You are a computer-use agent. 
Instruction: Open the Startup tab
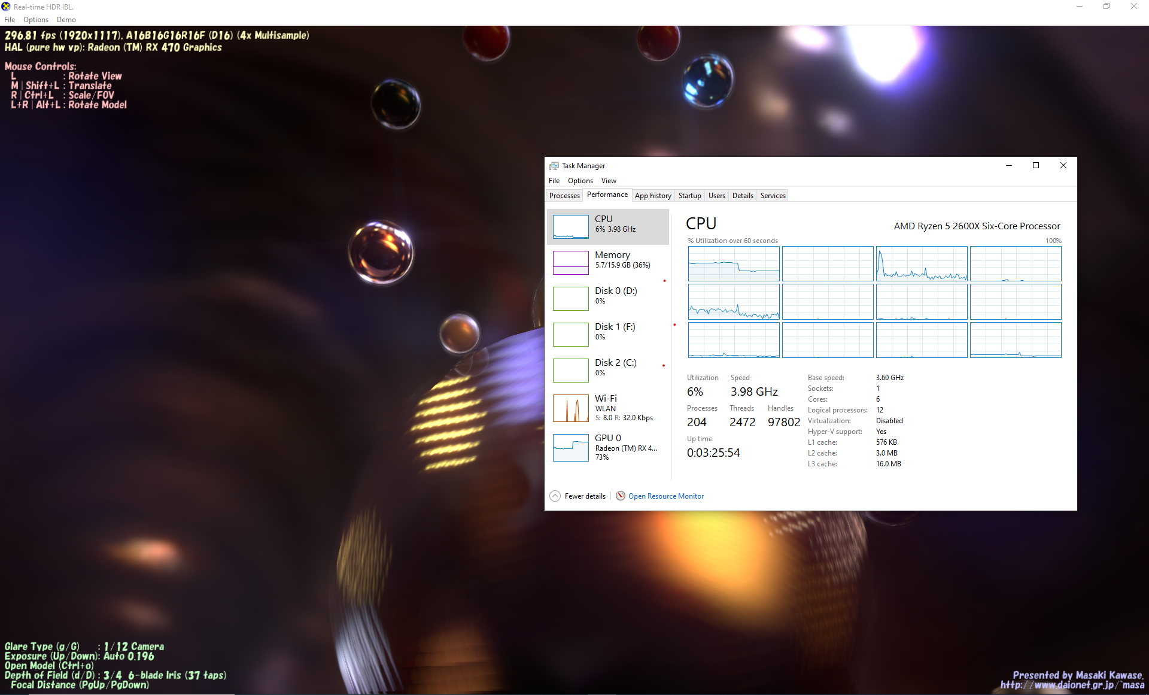point(689,196)
